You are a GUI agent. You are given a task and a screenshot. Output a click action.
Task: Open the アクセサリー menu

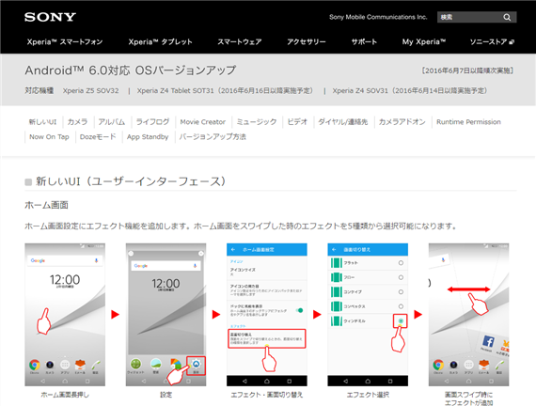click(x=307, y=41)
